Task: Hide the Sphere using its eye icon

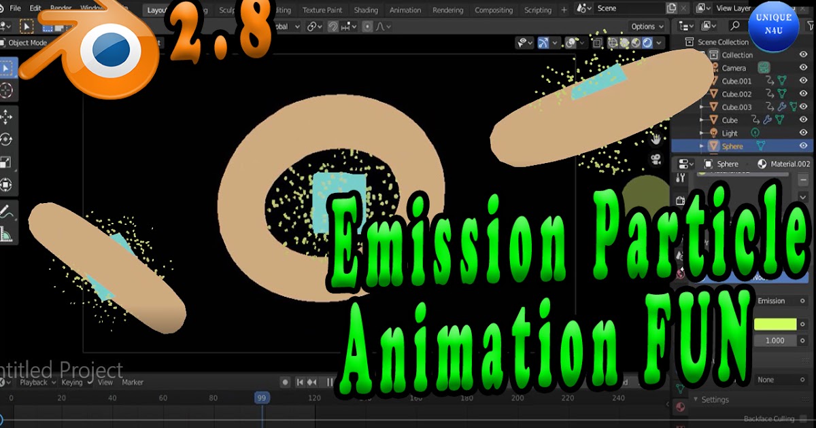Action: [802, 146]
